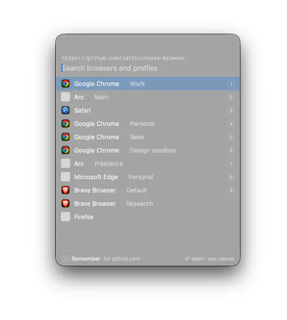Image resolution: width=287 pixels, height=320 pixels.
Task: Click shortcut badge 5
Action: tap(231, 137)
